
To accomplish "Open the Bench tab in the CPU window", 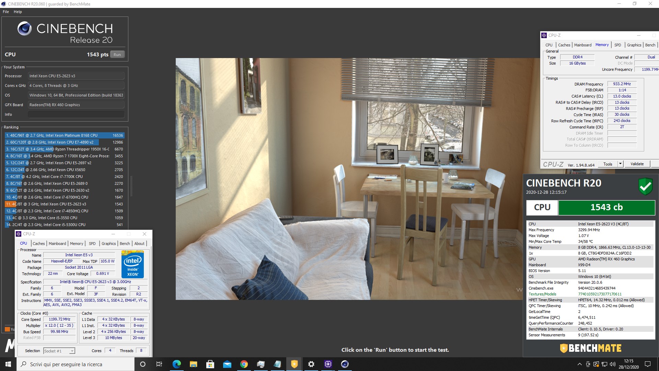I will pos(125,244).
